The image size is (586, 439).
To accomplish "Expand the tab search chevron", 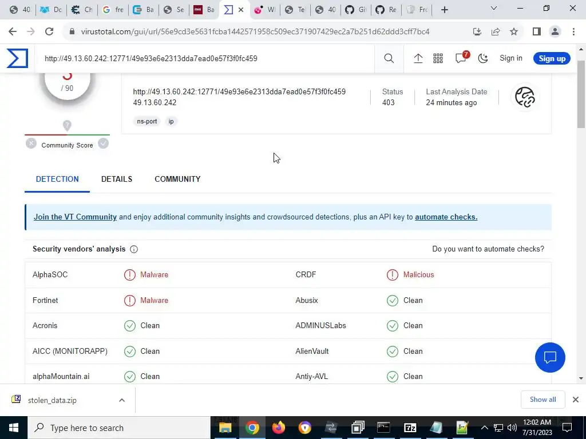I will click(494, 8).
